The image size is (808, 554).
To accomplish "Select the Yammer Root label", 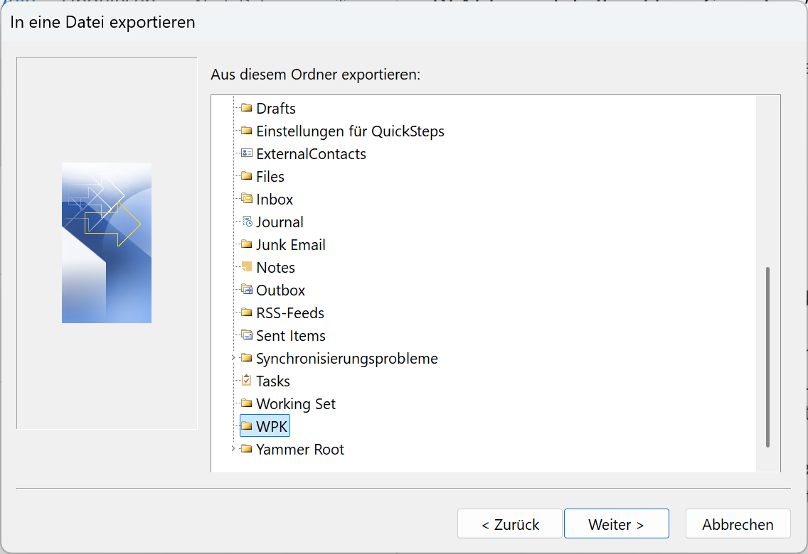I will point(300,449).
